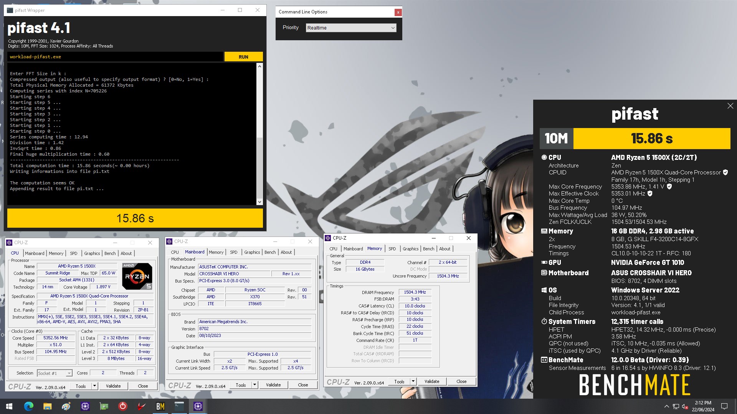Open CPU tab in CPU-Z Memory window

click(x=334, y=249)
